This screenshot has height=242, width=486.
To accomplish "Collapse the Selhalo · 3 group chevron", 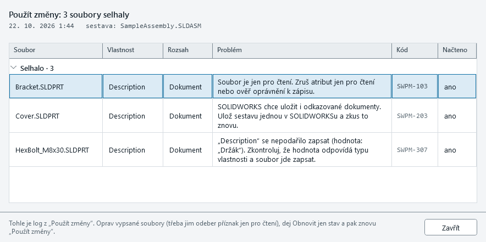I will pos(14,67).
